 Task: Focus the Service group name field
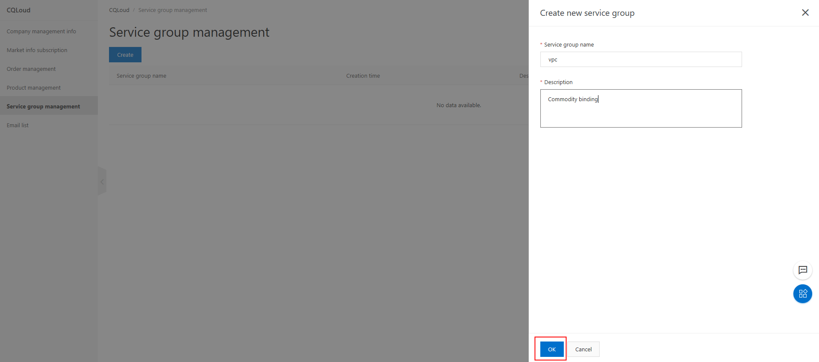click(x=641, y=59)
